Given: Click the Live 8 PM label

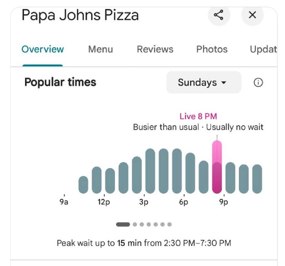Looking at the screenshot, I should (x=198, y=116).
